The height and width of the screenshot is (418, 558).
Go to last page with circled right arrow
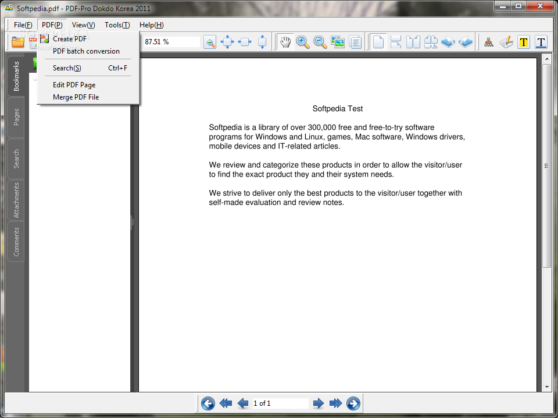point(353,403)
